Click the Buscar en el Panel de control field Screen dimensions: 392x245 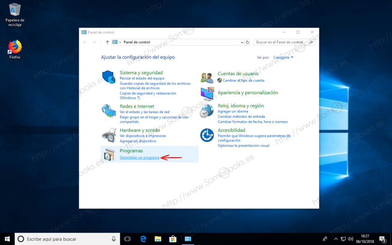click(x=284, y=42)
